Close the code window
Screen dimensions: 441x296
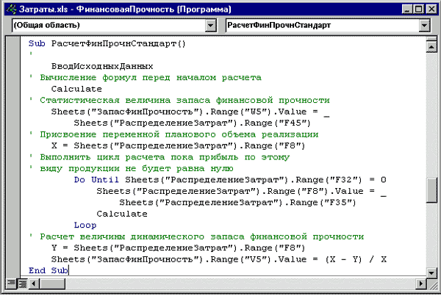(x=431, y=10)
